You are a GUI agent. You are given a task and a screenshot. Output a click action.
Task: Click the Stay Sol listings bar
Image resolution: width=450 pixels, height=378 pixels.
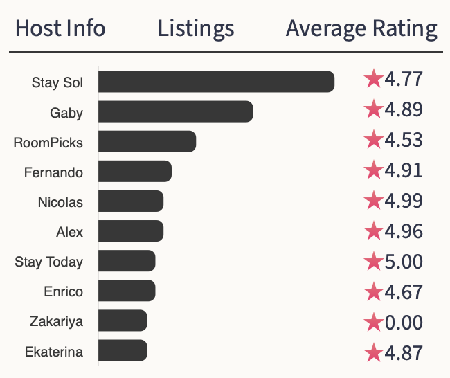[x=216, y=82]
